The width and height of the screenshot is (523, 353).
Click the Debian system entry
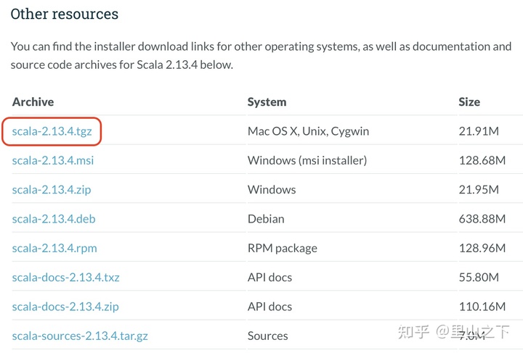point(266,219)
